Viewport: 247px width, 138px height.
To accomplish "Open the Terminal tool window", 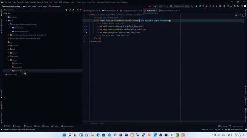I will click(x=28, y=126).
